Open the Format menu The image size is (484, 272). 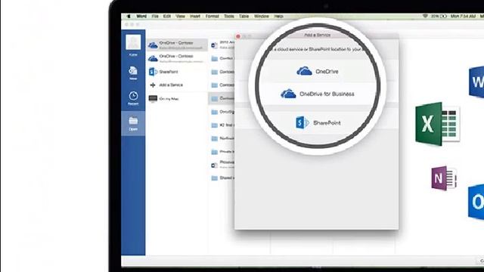coord(212,17)
